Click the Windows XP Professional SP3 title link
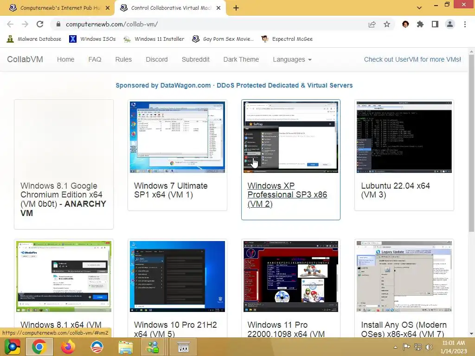Viewport: 475px width, 356px height. point(287,195)
